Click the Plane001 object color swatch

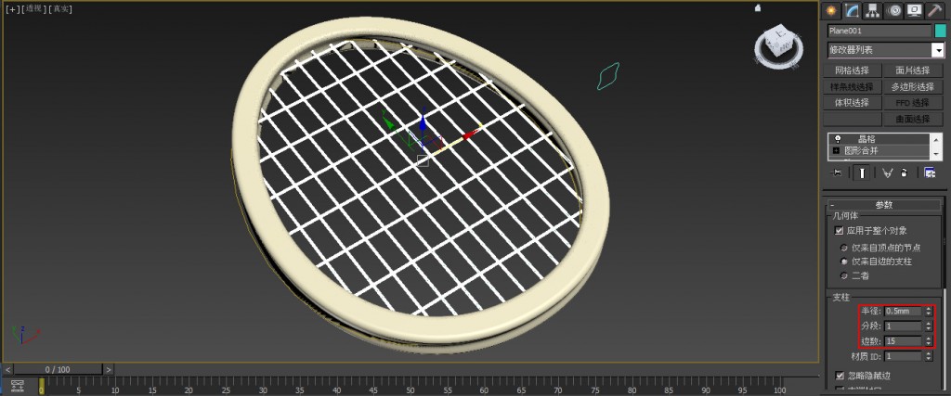click(x=940, y=31)
